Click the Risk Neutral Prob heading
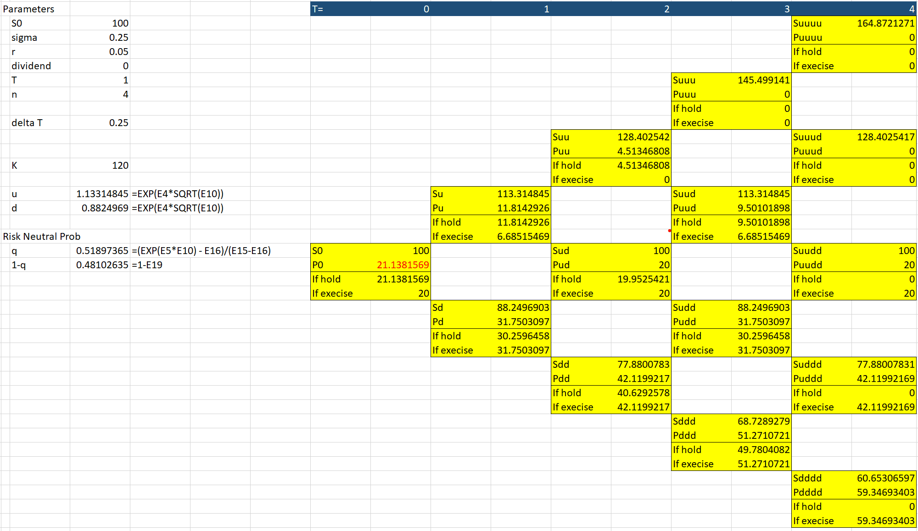 coord(42,237)
